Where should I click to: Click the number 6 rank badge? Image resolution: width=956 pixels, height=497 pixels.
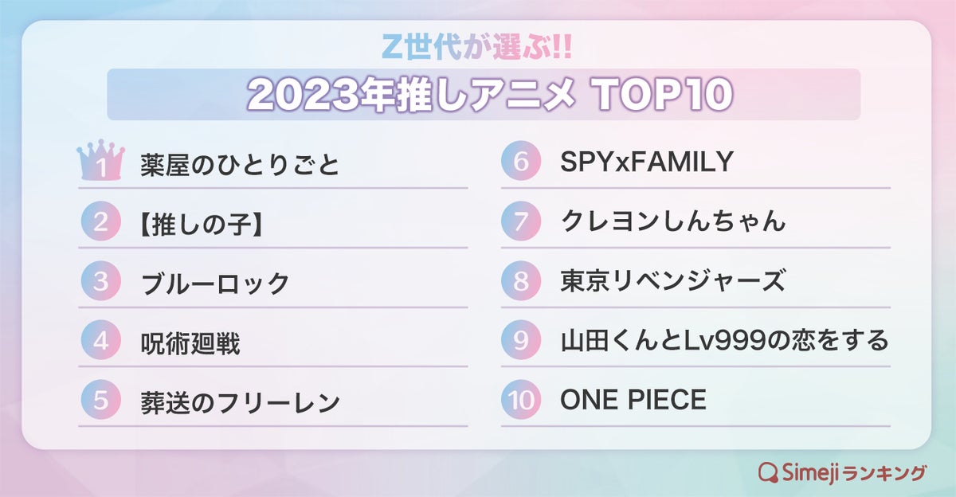point(521,163)
